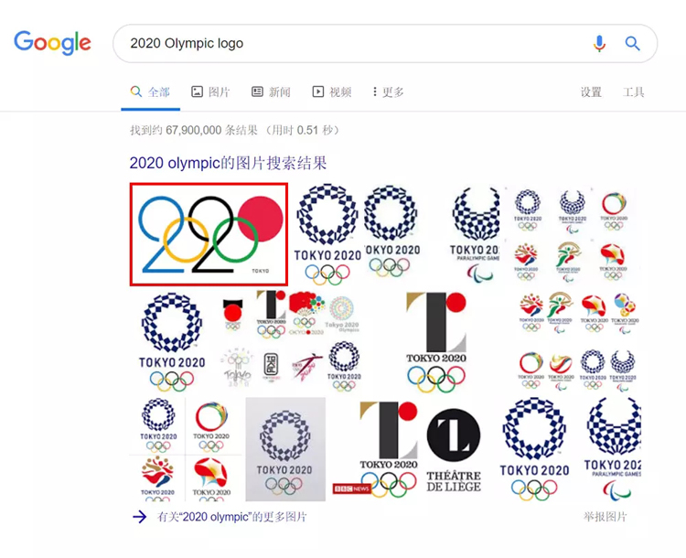Viewport: 686px width, 558px height.
Task: Expand the 更多 more menu
Action: [x=388, y=92]
